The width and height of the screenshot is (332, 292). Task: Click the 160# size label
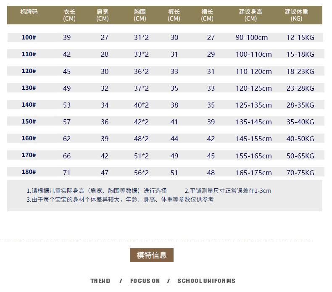click(29, 138)
